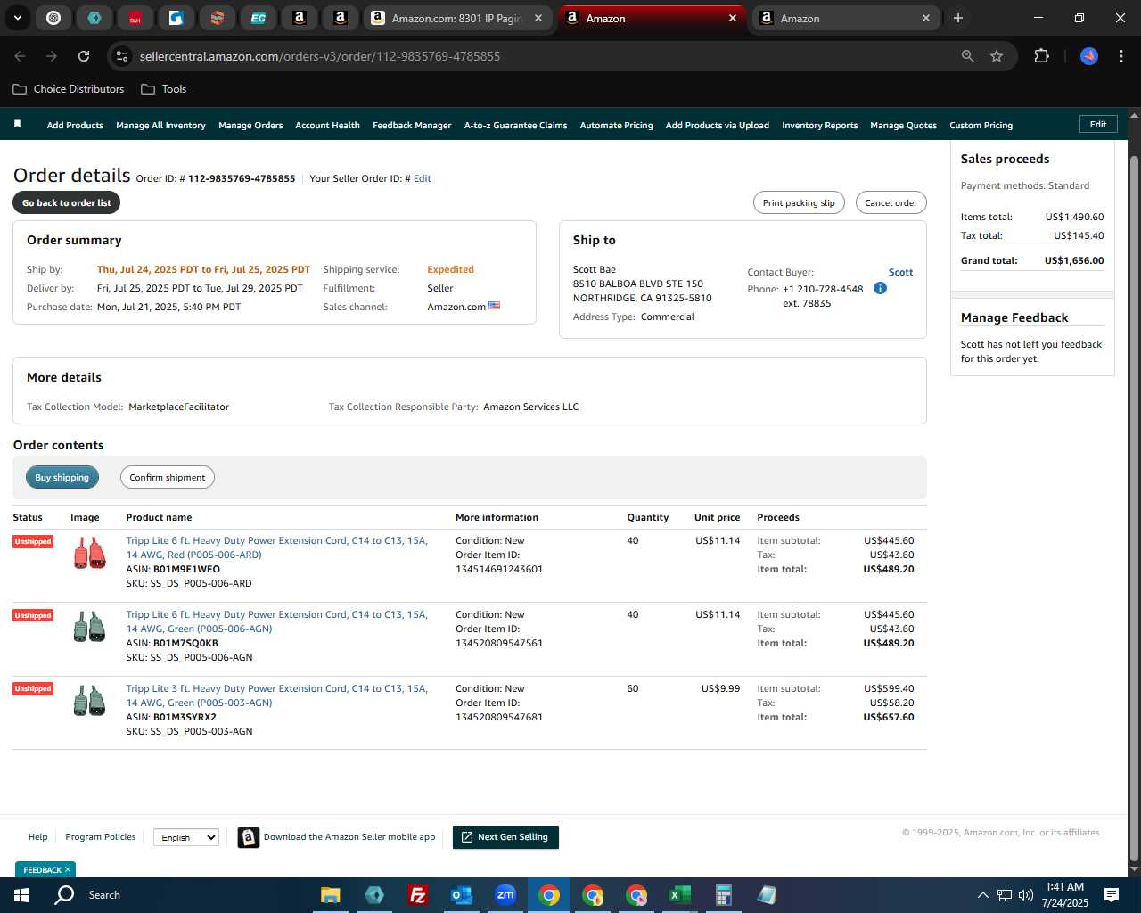This screenshot has height=913, width=1141.
Task: Bookmark this page with the star icon
Action: (x=997, y=56)
